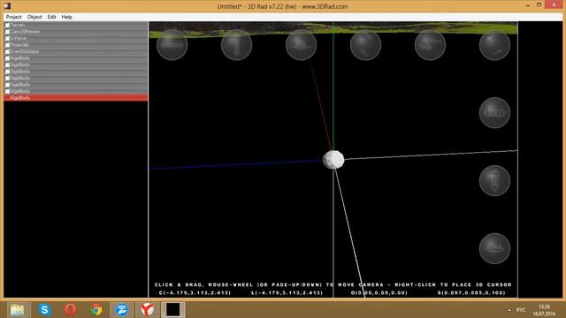This screenshot has height=318, width=566.
Task: Click the 3D Rad icon in the title bar
Action: [7, 6]
